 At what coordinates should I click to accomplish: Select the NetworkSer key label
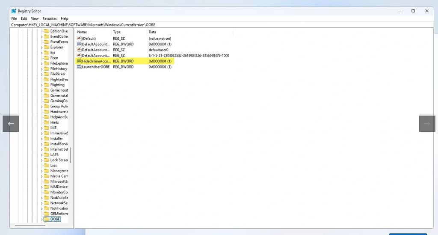(59, 203)
